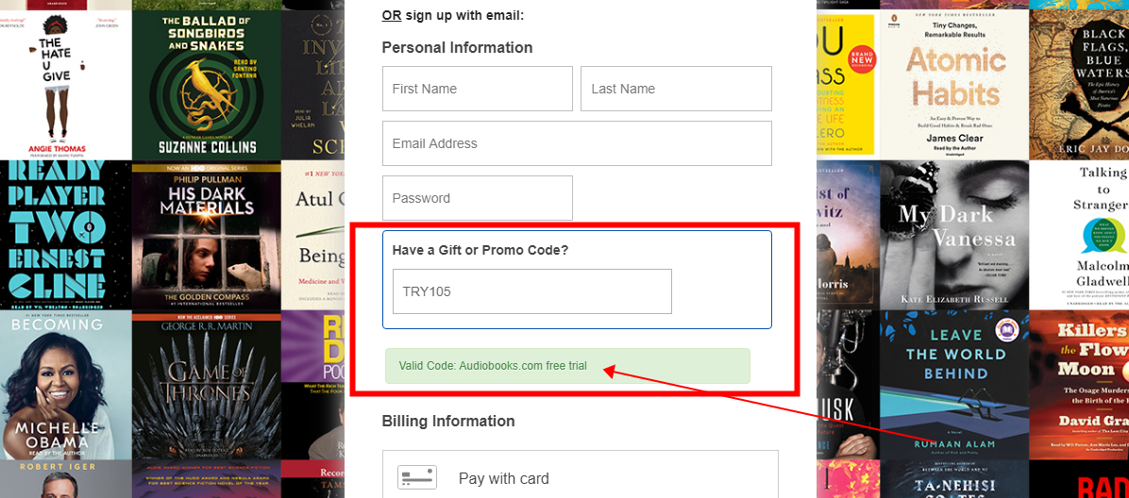
Task: Click the First Name field
Action: coord(477,89)
